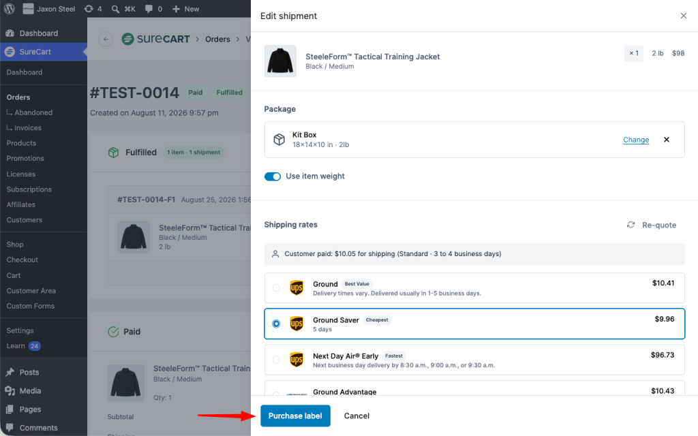Screen dimensions: 698x436
Task: Click the SureCart logo in breadcrumb
Action: pyautogui.click(x=156, y=39)
